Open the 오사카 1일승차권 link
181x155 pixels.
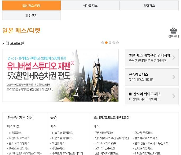click(x=105, y=148)
